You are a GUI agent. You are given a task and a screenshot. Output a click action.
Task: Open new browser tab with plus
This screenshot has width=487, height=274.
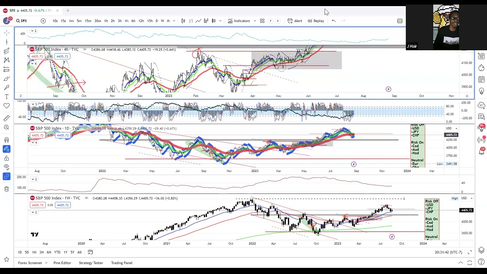[68, 10]
